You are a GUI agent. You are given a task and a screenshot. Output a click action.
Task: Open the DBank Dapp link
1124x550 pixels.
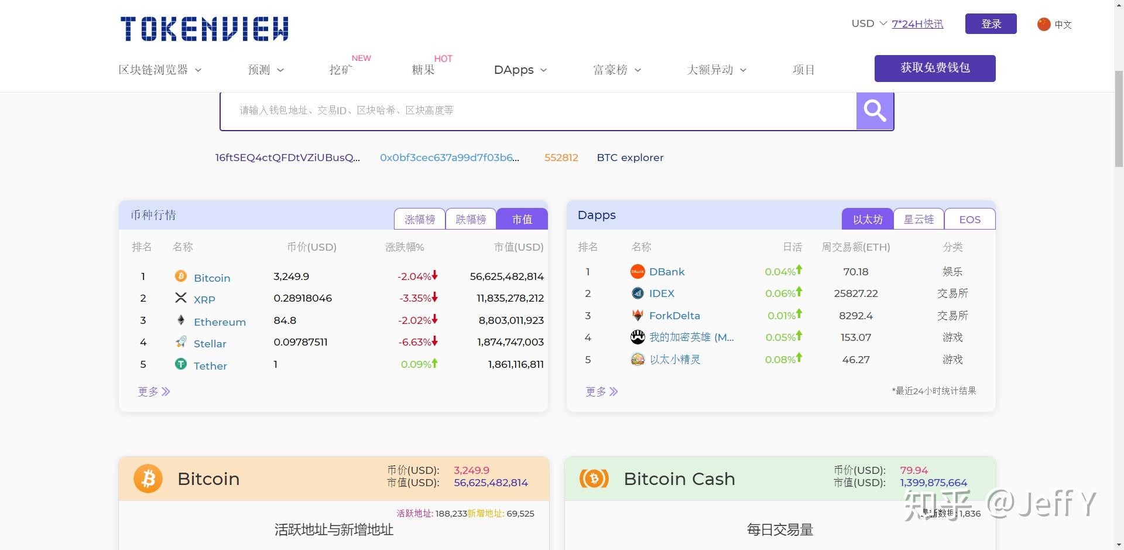tap(667, 272)
